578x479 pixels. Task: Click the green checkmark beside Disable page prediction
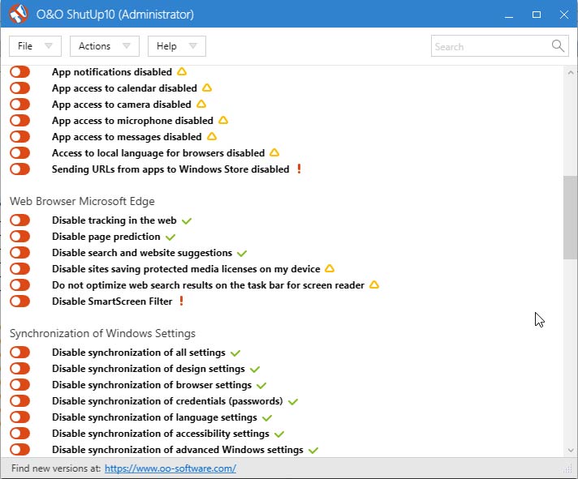tap(170, 237)
